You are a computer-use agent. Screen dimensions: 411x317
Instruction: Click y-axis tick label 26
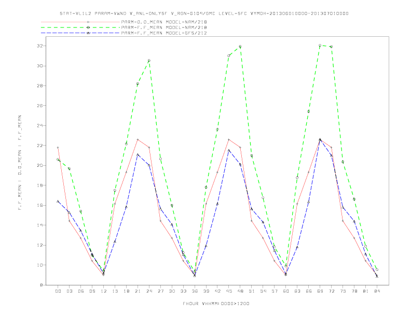click(40, 106)
